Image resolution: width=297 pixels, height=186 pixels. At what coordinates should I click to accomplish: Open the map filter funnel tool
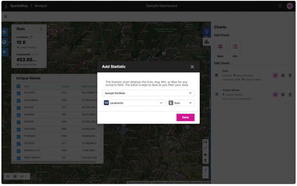pos(206,32)
